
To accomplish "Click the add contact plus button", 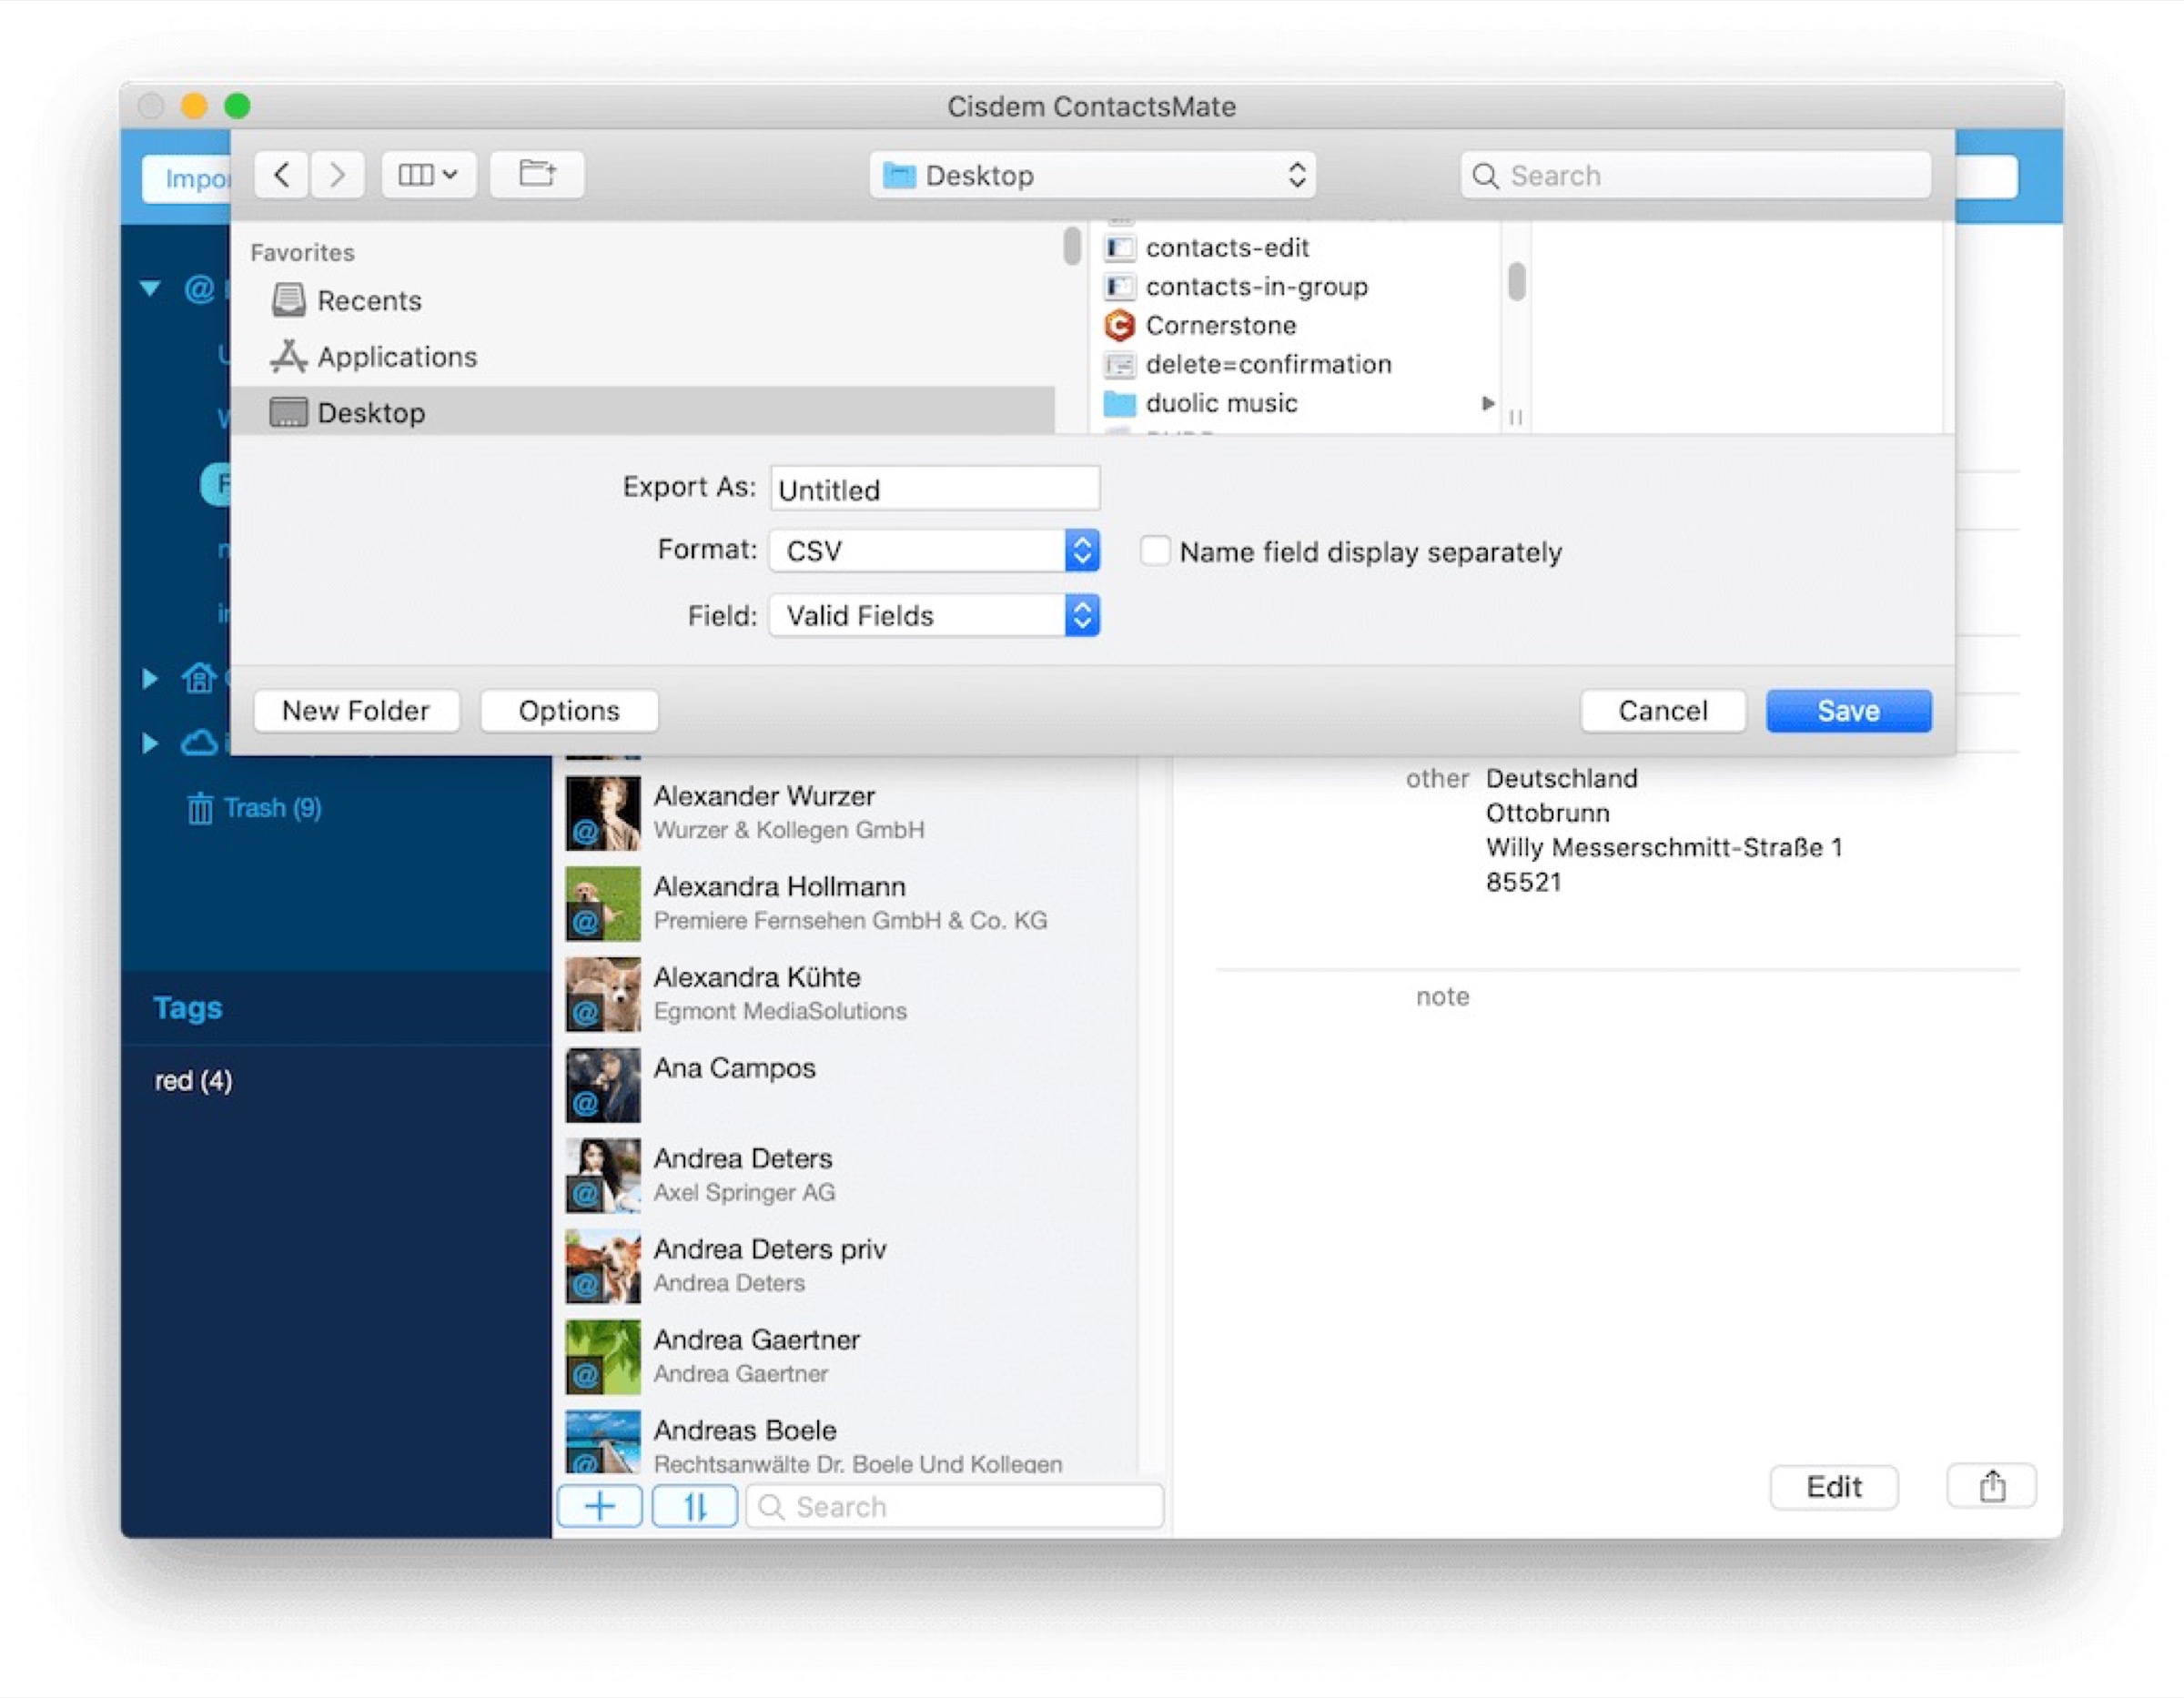I will tap(599, 1506).
